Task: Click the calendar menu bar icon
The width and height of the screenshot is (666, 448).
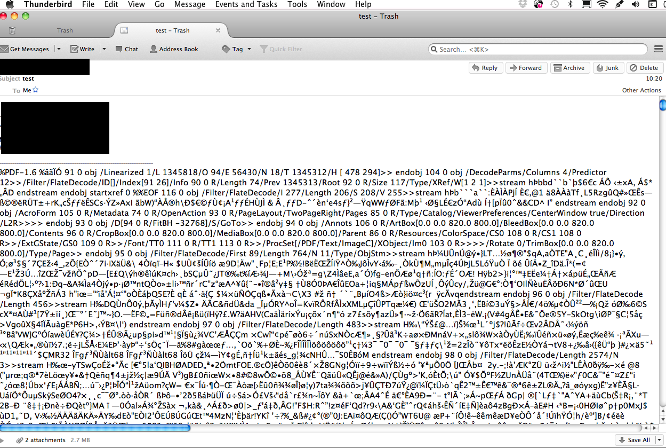Action: (653, 4)
